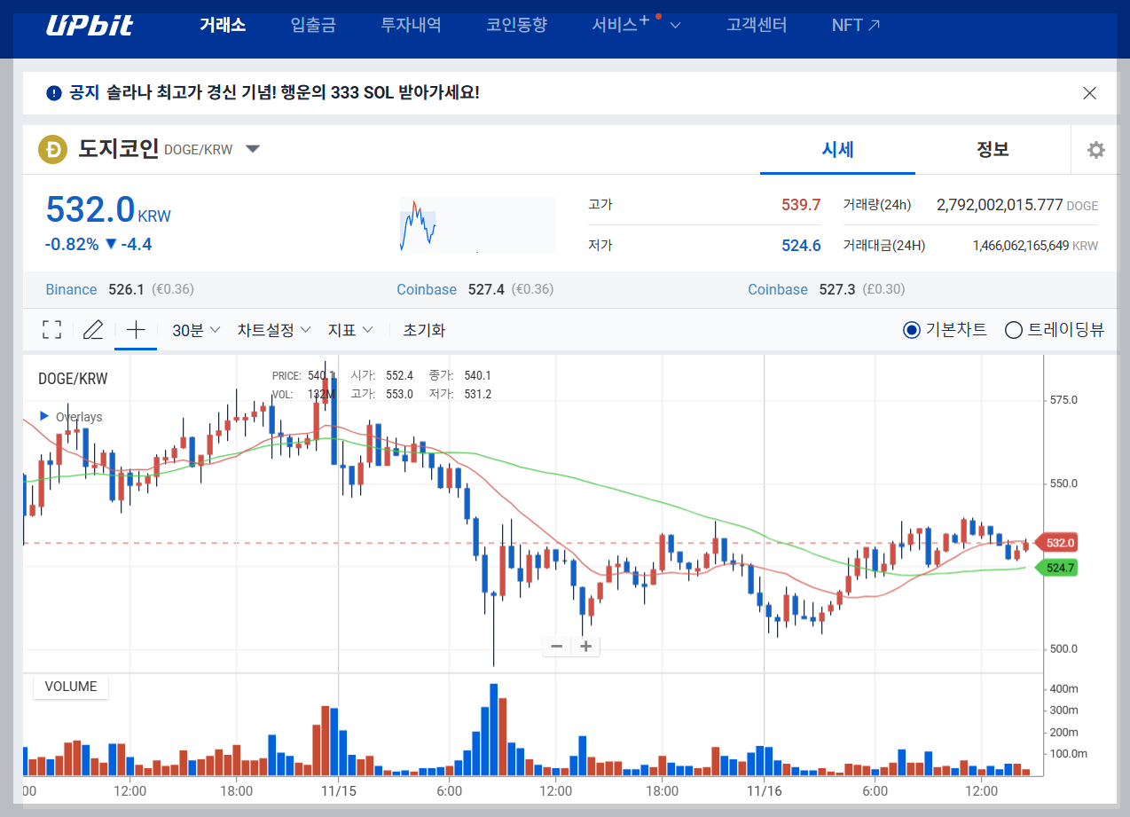Viewport: 1130px width, 817px height.
Task: Click the notice exclamation icon
Action: click(x=53, y=92)
